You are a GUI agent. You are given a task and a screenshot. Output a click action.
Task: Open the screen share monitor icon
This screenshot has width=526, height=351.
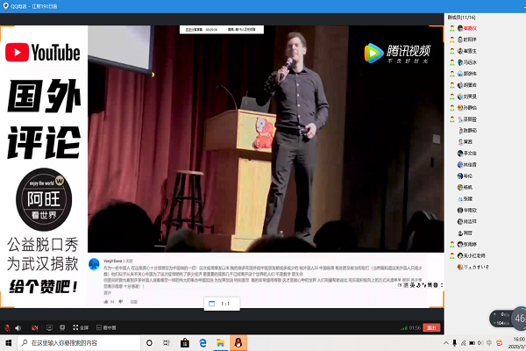tap(49, 327)
